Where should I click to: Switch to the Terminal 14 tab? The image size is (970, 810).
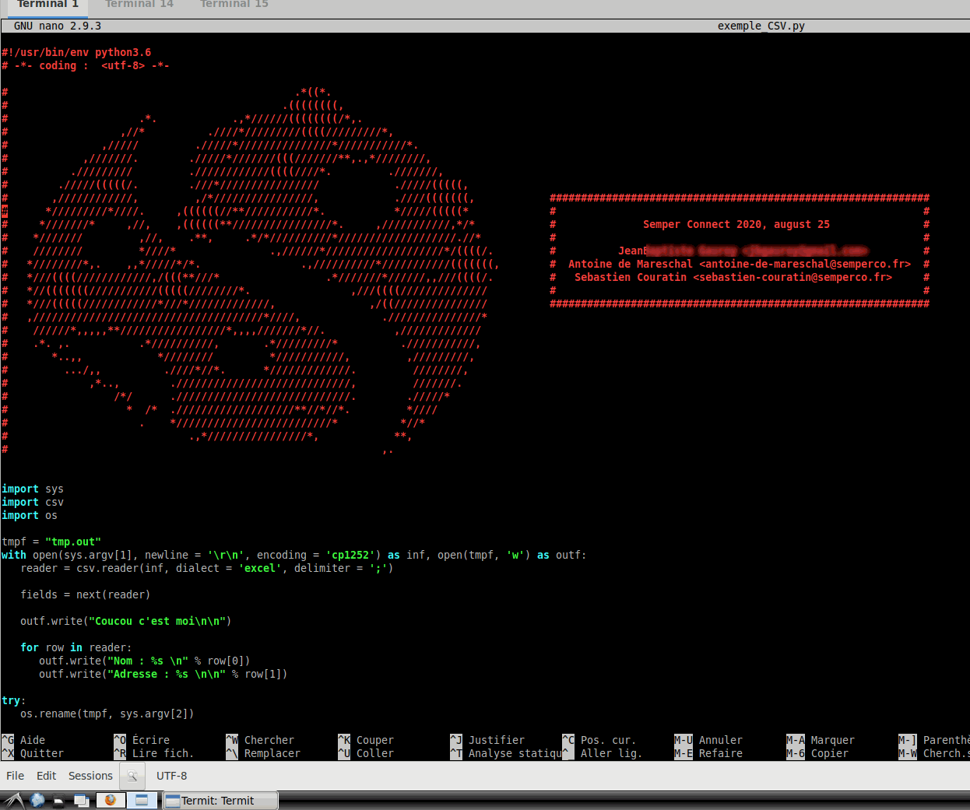(x=139, y=5)
